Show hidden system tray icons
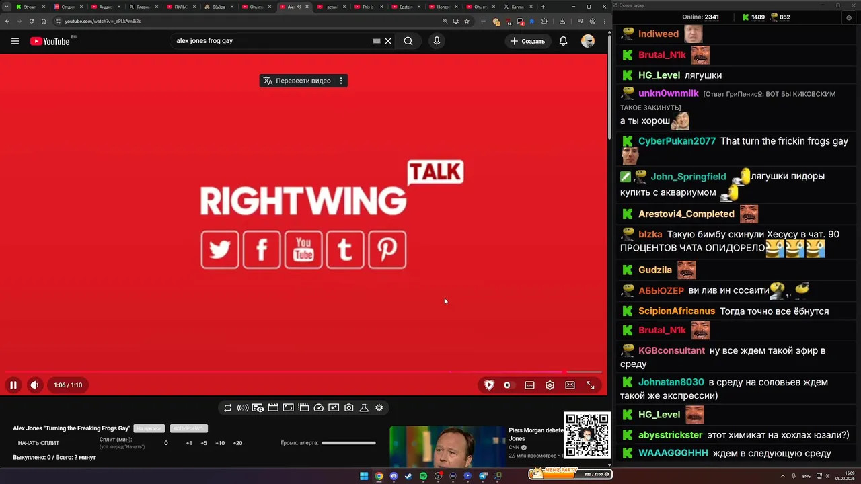Screen dimensions: 861x484 (784, 476)
